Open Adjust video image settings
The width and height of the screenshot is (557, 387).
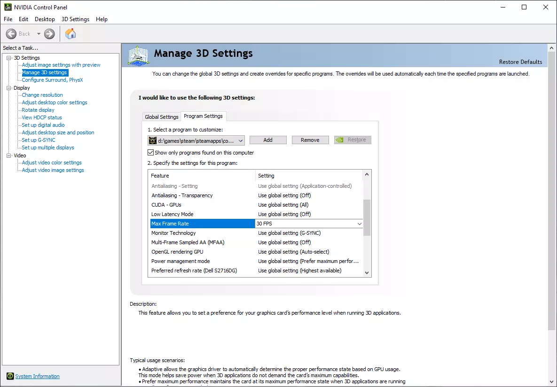pyautogui.click(x=53, y=170)
